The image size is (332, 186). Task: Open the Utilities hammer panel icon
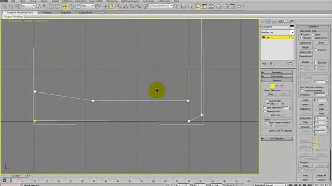292,21
